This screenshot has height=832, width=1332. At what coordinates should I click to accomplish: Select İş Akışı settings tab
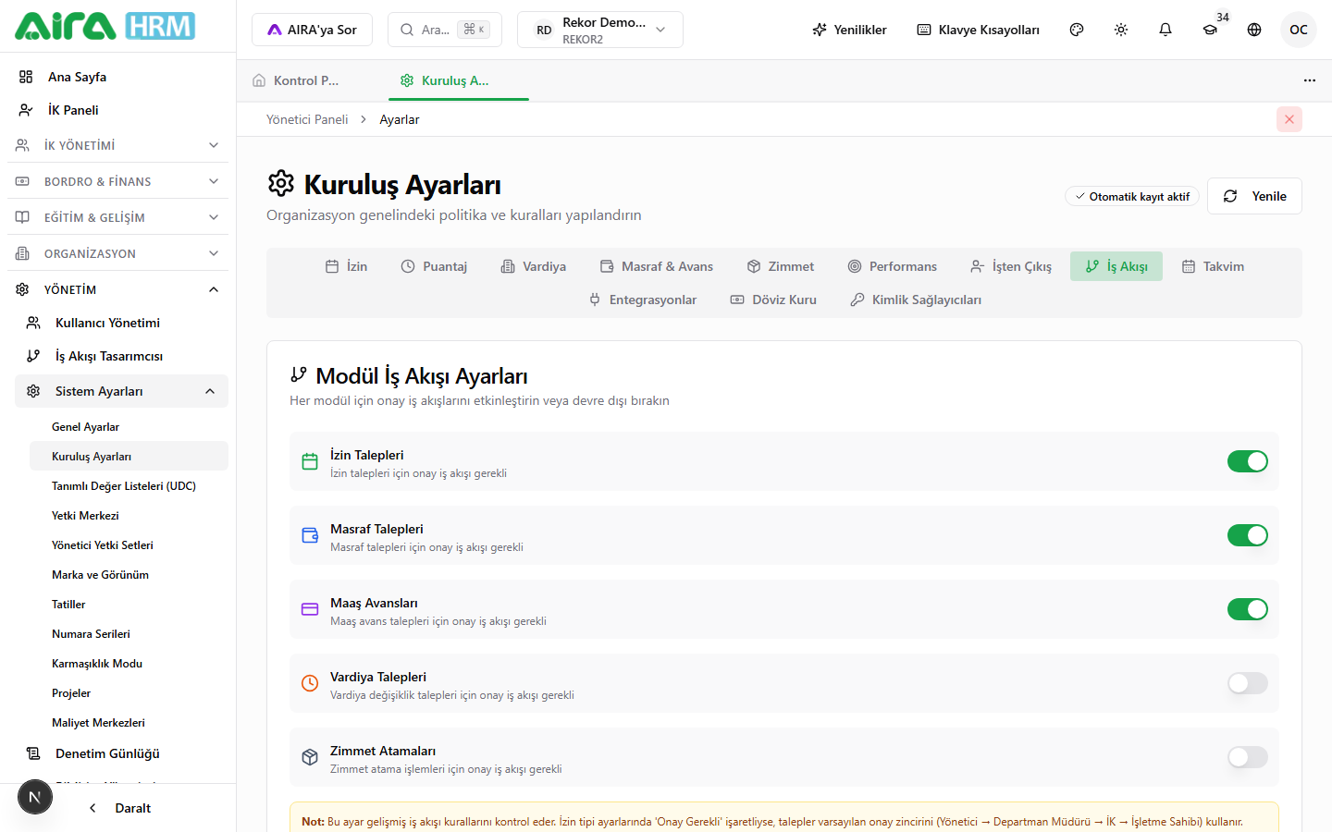[1116, 266]
